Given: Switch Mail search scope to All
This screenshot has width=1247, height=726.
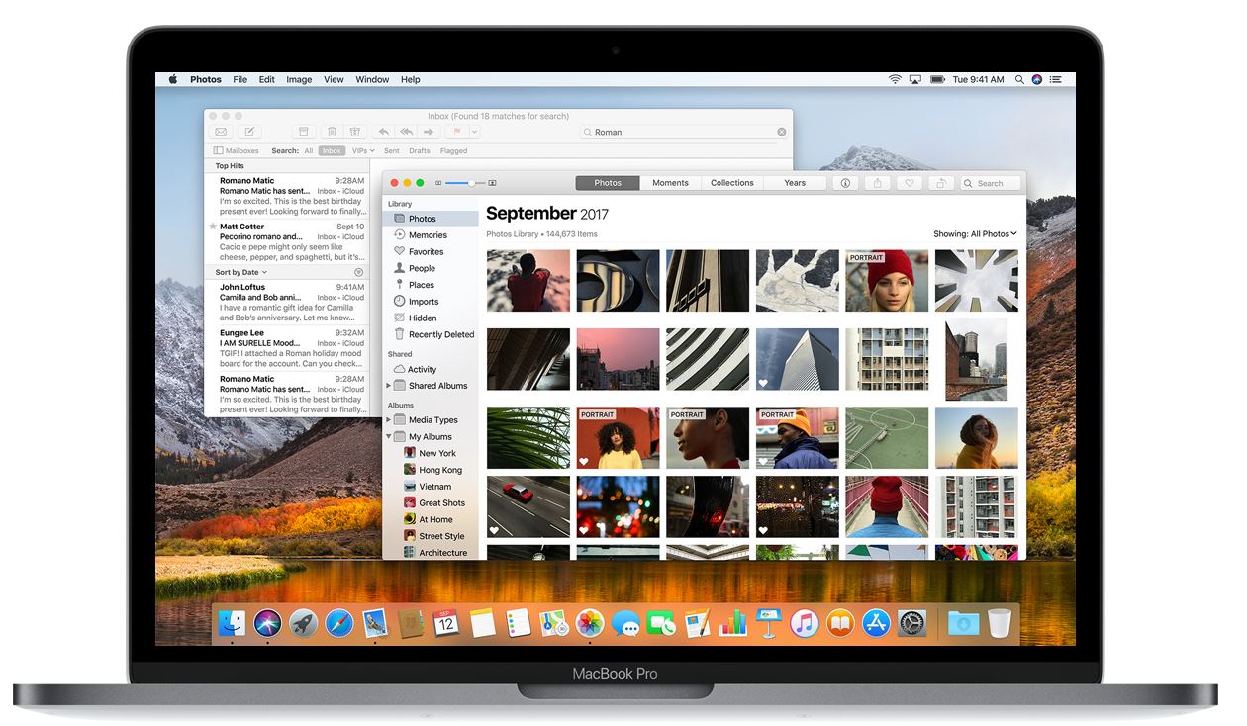Looking at the screenshot, I should pyautogui.click(x=309, y=151).
